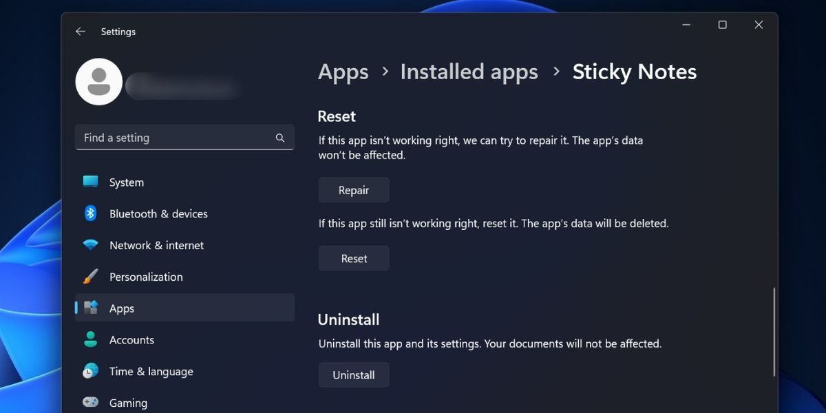Viewport: 826px width, 413px height.
Task: Click the Repair button
Action: (354, 191)
